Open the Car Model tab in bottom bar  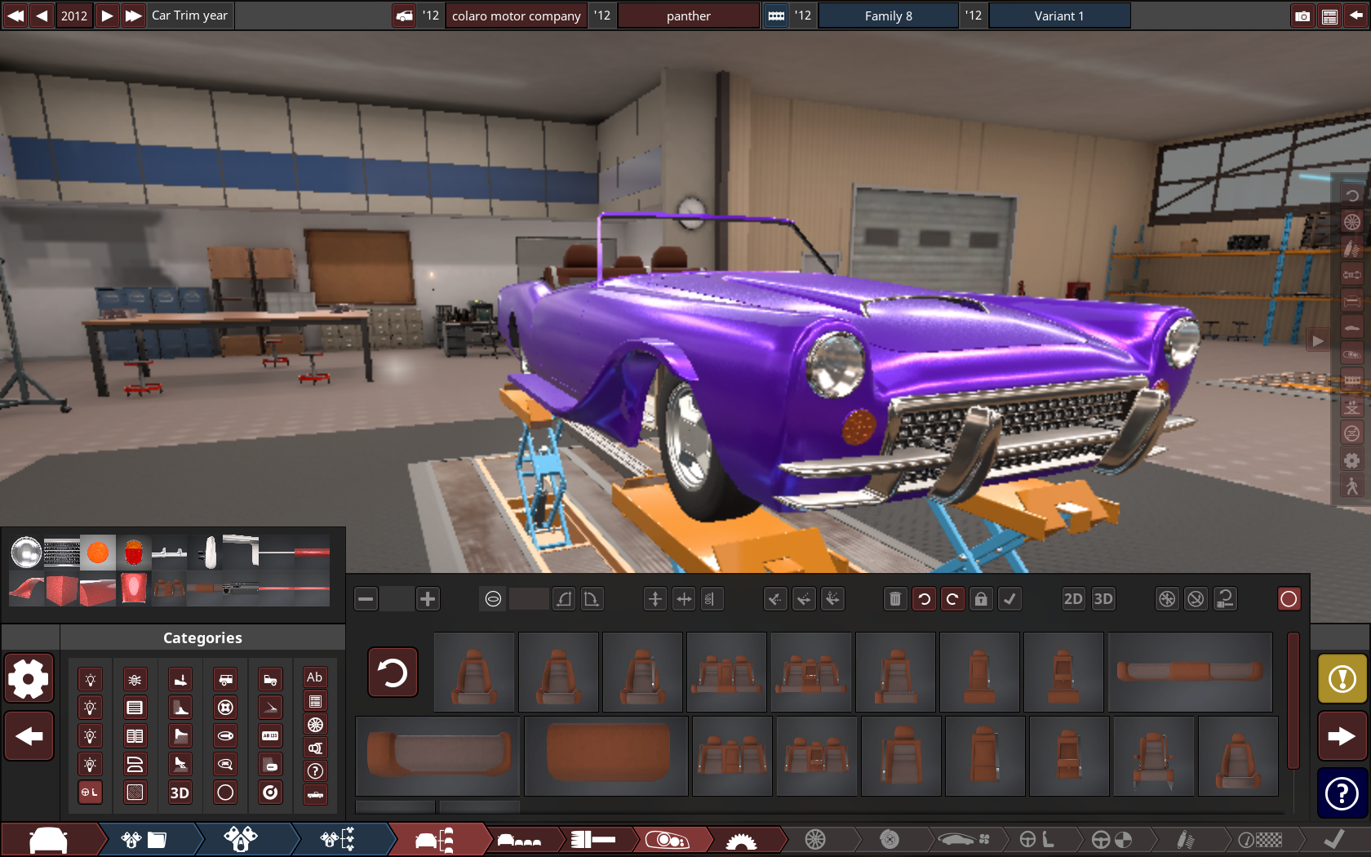(x=51, y=839)
